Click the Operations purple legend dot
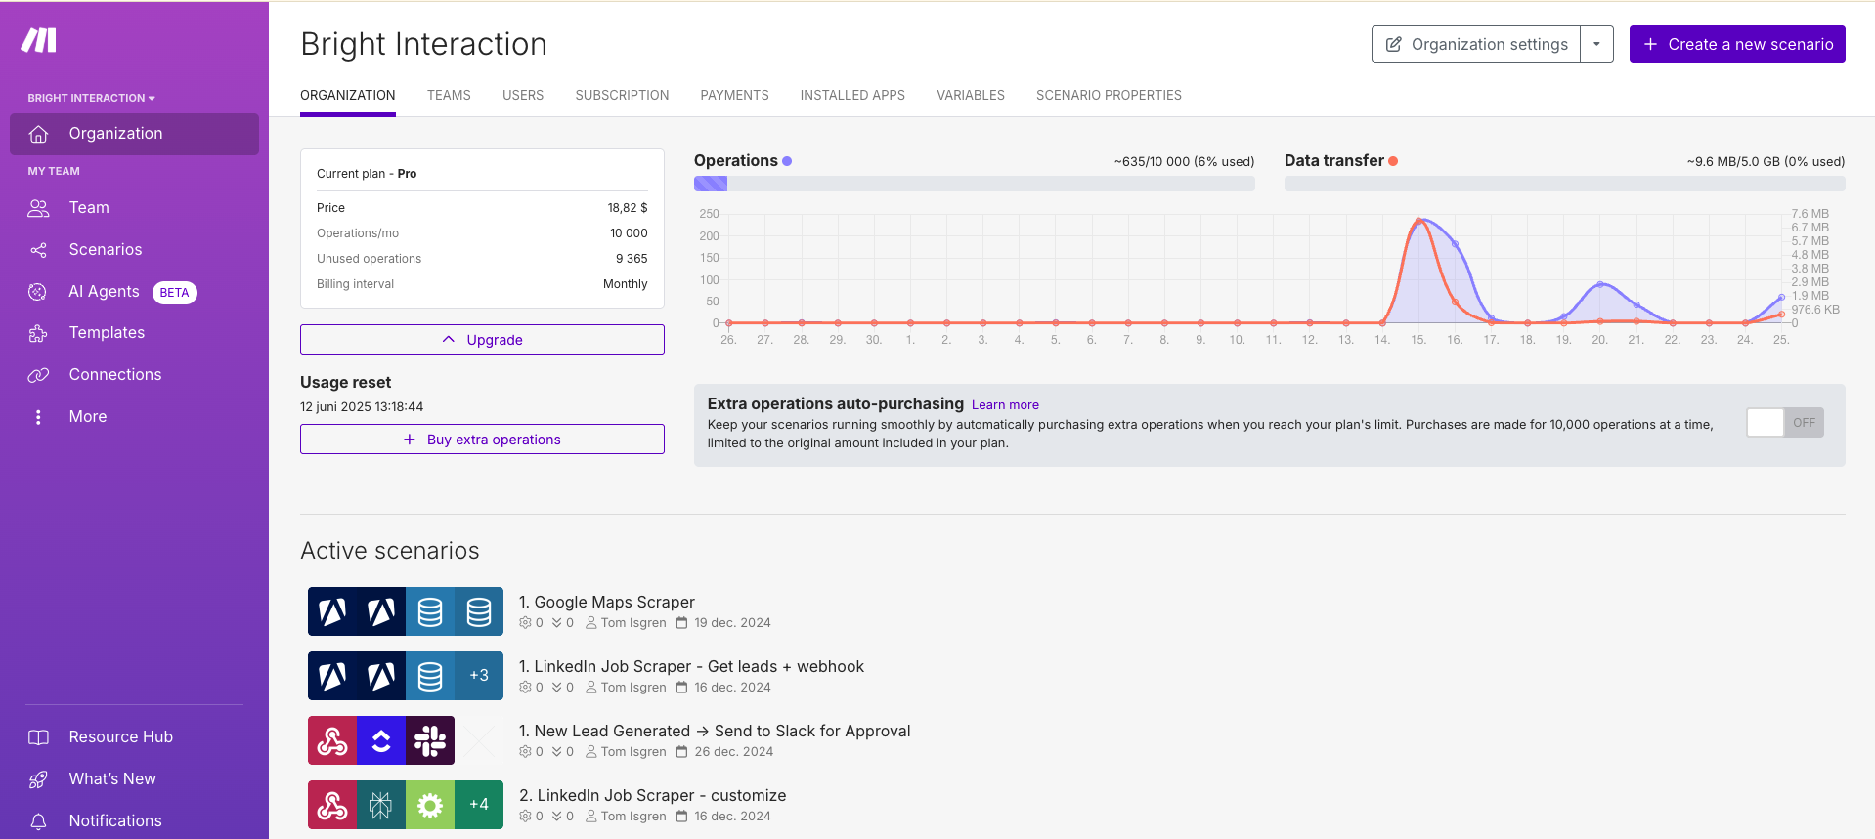Viewport: 1875px width, 839px height. 787,161
